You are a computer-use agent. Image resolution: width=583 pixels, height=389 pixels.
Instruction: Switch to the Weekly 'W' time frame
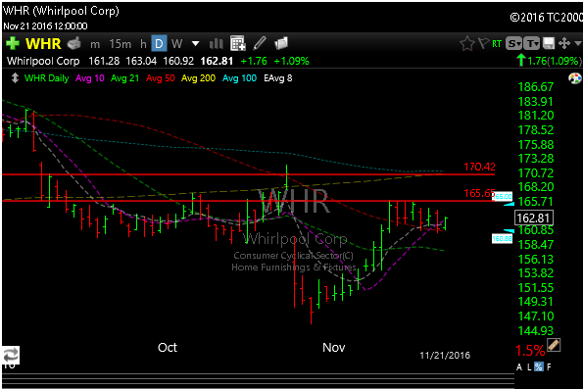pyautogui.click(x=177, y=44)
